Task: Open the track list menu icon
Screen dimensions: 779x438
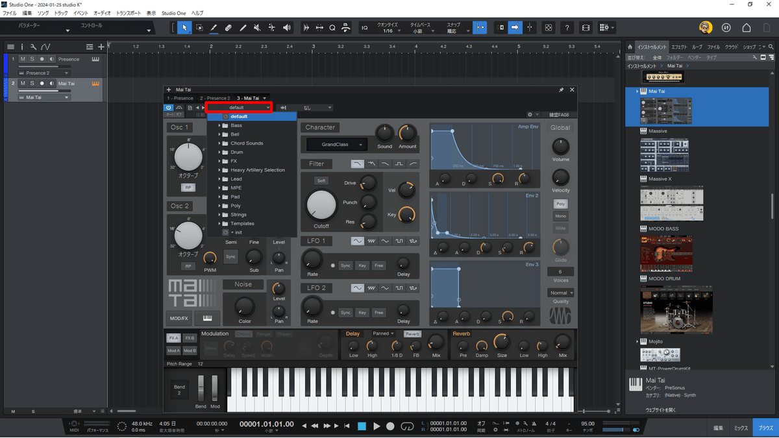Action: tap(10, 47)
